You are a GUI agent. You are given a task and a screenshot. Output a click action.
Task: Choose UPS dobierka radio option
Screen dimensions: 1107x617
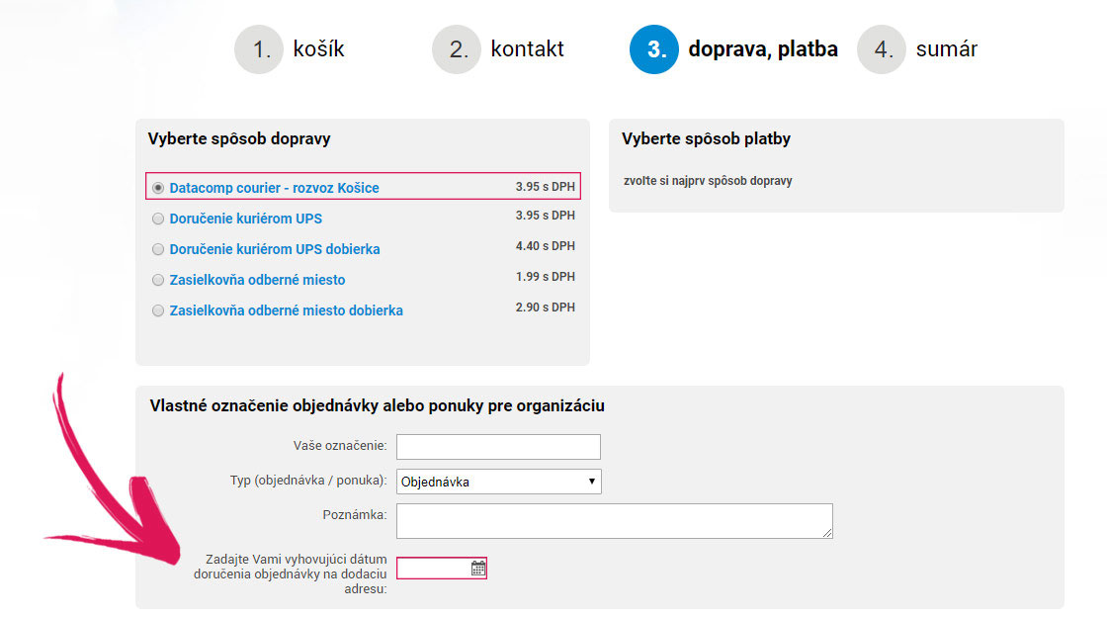(158, 249)
